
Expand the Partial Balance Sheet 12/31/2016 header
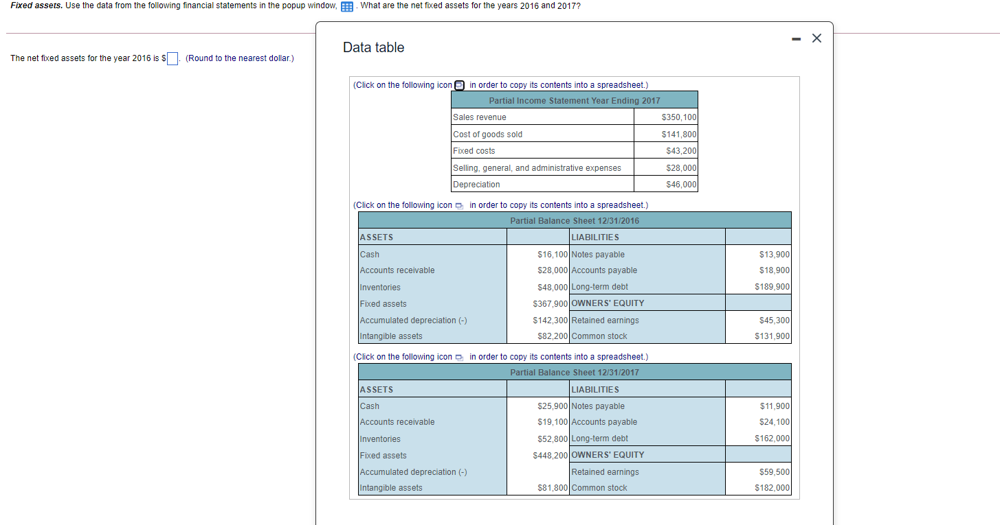574,220
